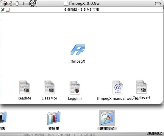Select the LisezMoi document icon
Viewport: 164px width, 136px height.
coord(49,87)
